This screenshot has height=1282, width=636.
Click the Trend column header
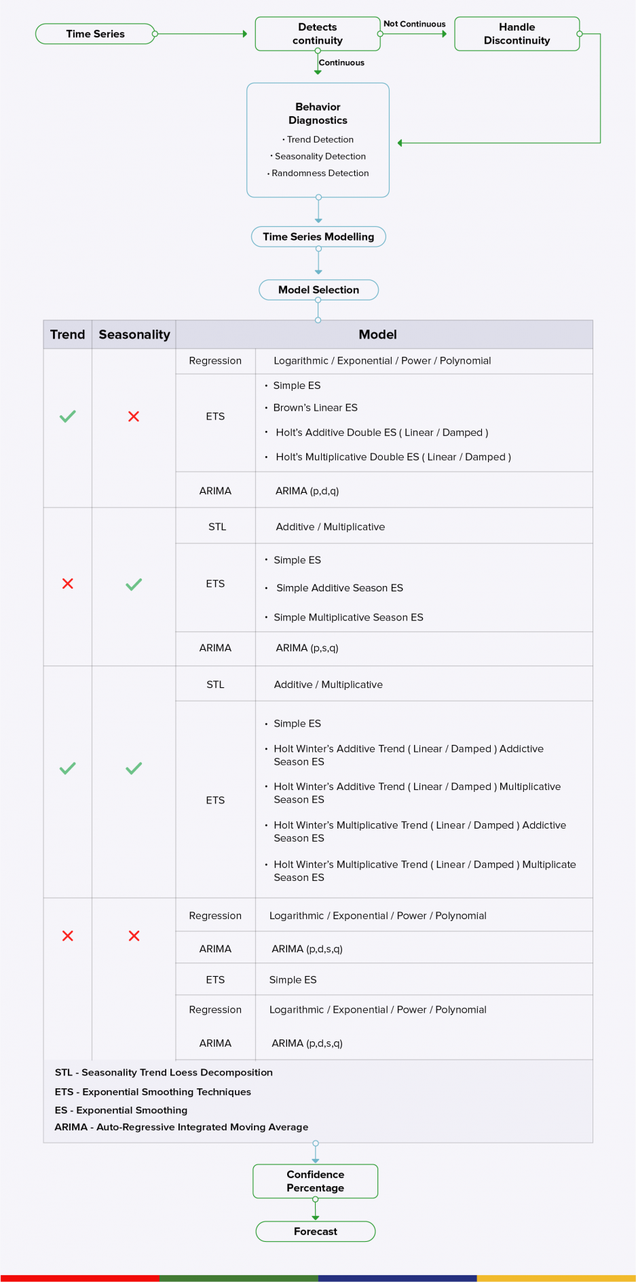pyautogui.click(x=68, y=334)
